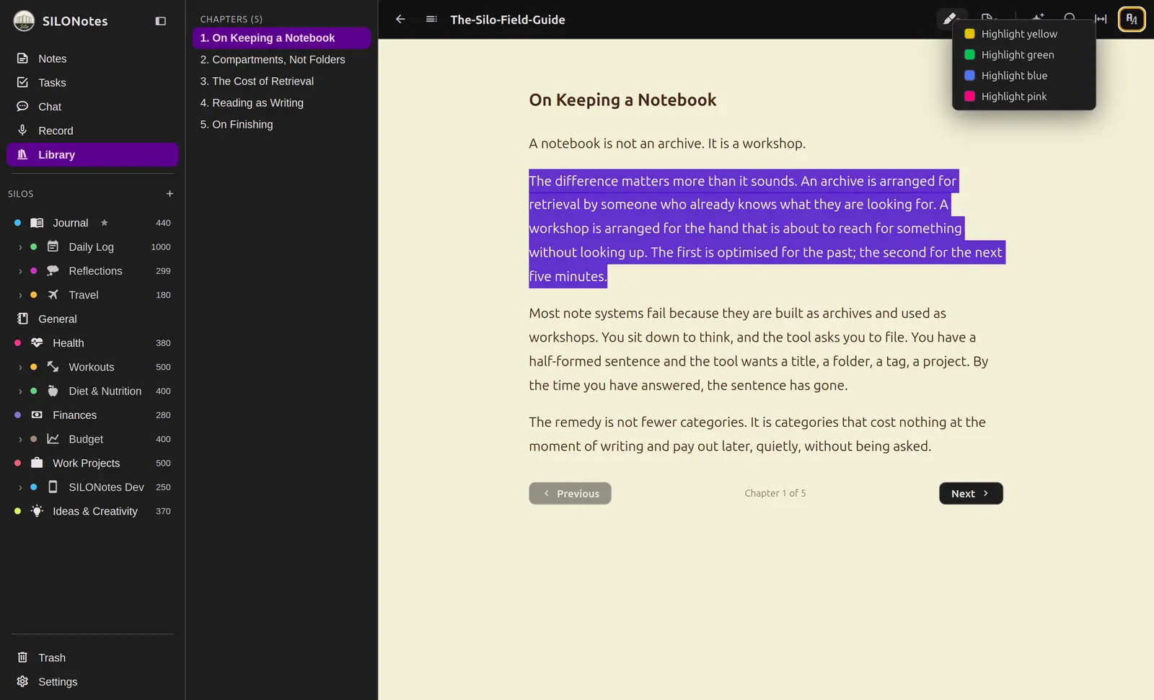
Task: Click the "On Keeping a Notebook" page heading
Action: click(x=622, y=100)
